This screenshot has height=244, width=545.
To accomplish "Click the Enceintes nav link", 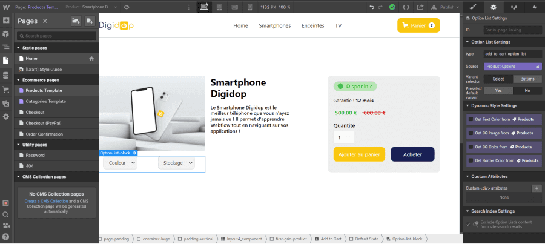I will click(313, 25).
